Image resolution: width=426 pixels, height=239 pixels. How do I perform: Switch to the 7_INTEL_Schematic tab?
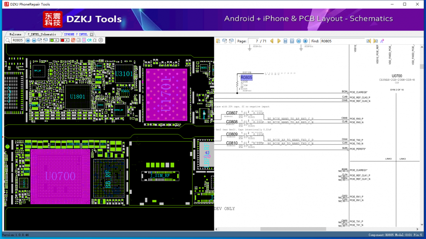(42, 34)
